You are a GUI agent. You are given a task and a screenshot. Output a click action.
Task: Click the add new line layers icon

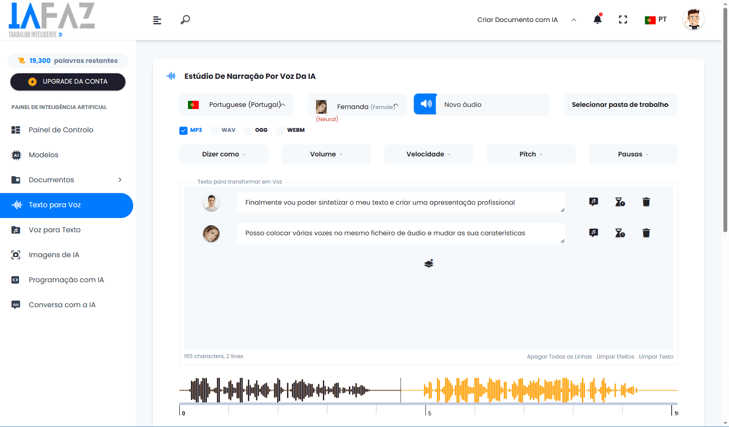pyautogui.click(x=429, y=263)
